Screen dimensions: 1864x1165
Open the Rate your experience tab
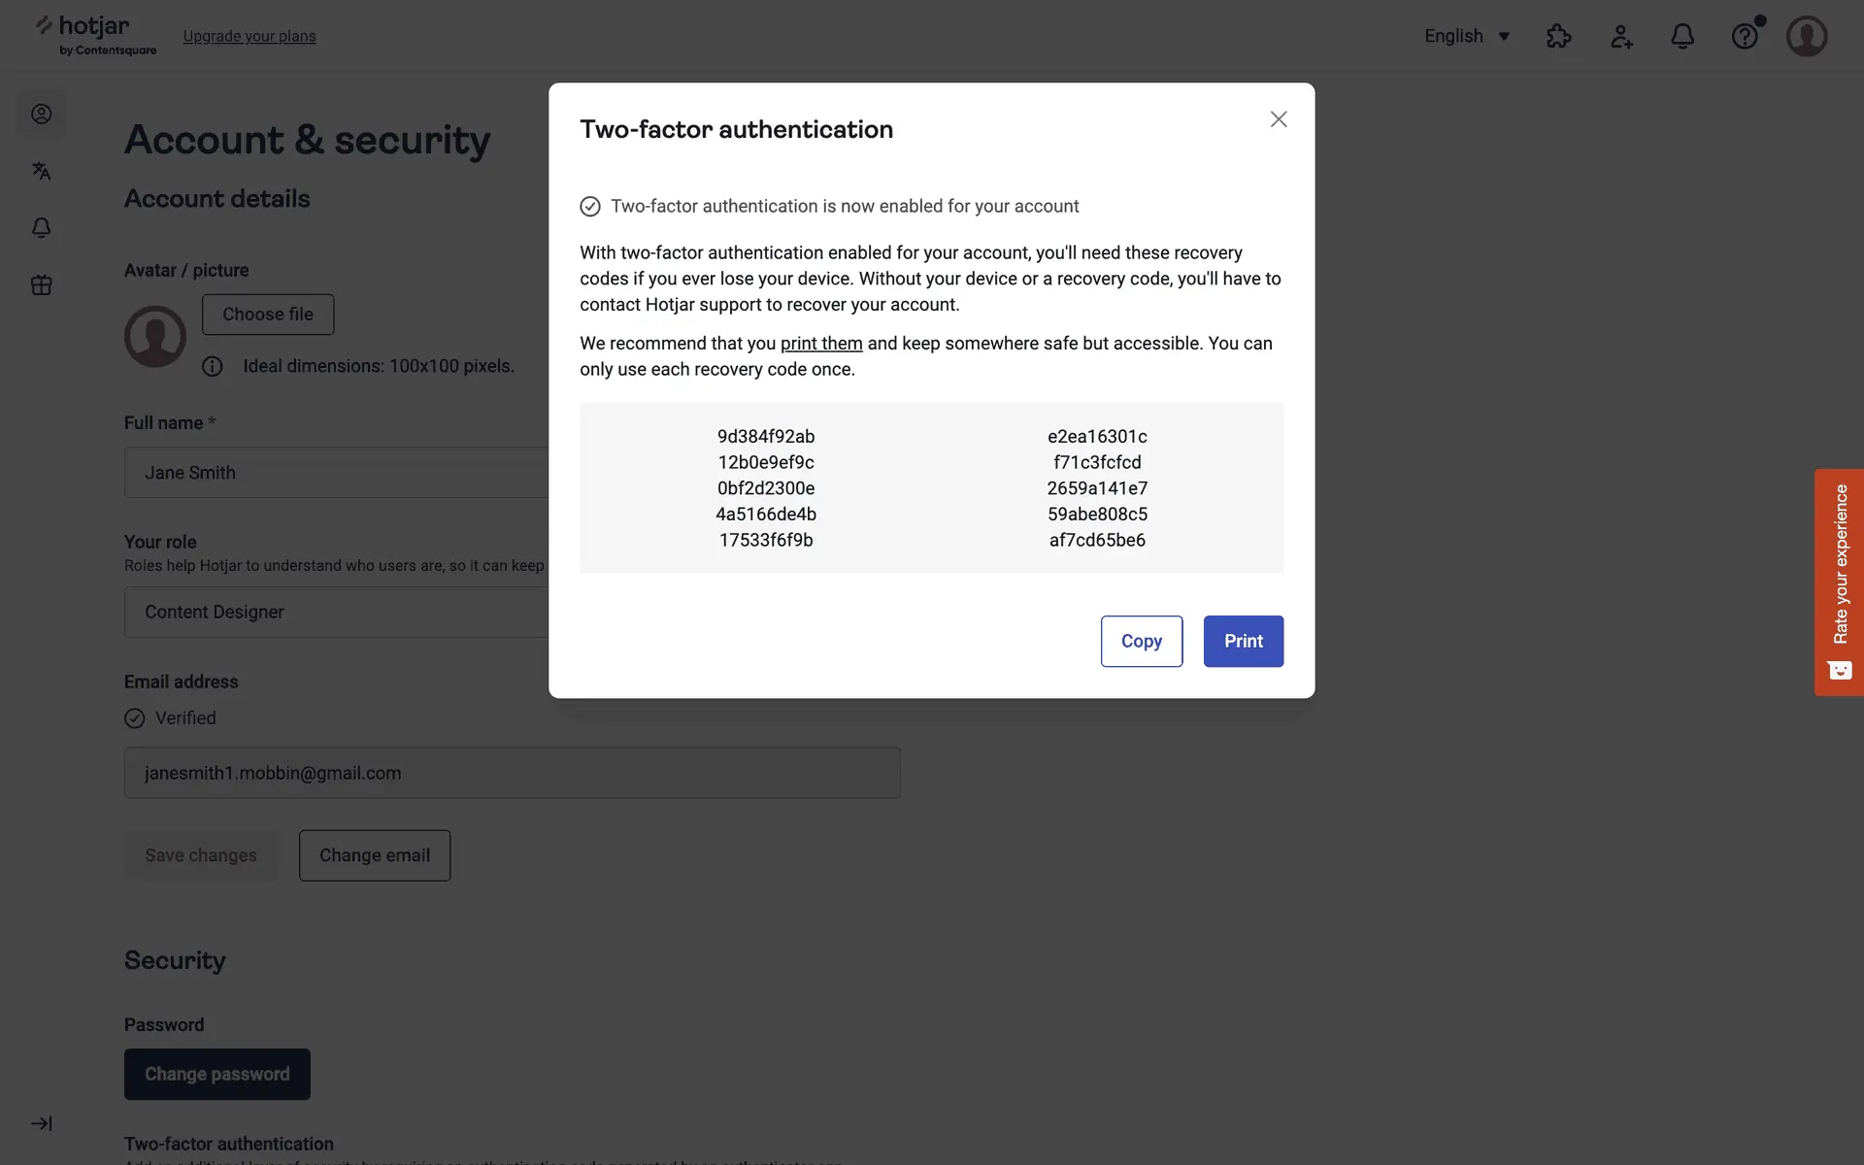point(1840,582)
